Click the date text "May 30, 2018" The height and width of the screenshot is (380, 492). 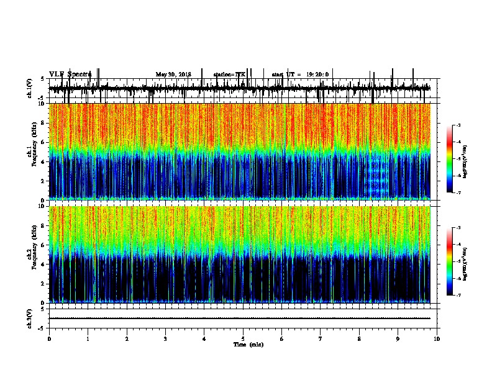point(173,75)
